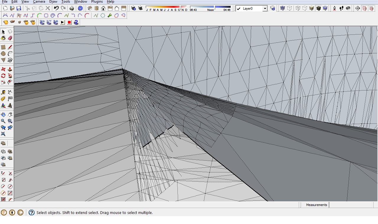378x224 pixels.
Task: Choose the Paint Bucket tool
Action: tap(3, 38)
